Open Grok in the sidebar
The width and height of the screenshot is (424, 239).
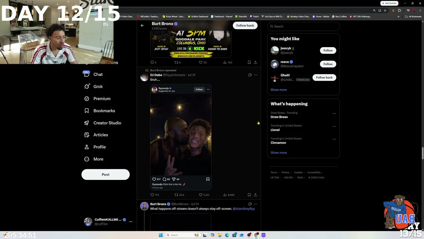pyautogui.click(x=93, y=86)
